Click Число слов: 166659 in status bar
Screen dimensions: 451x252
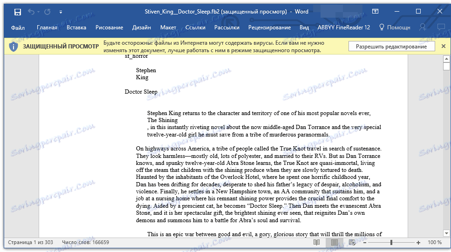point(85,242)
